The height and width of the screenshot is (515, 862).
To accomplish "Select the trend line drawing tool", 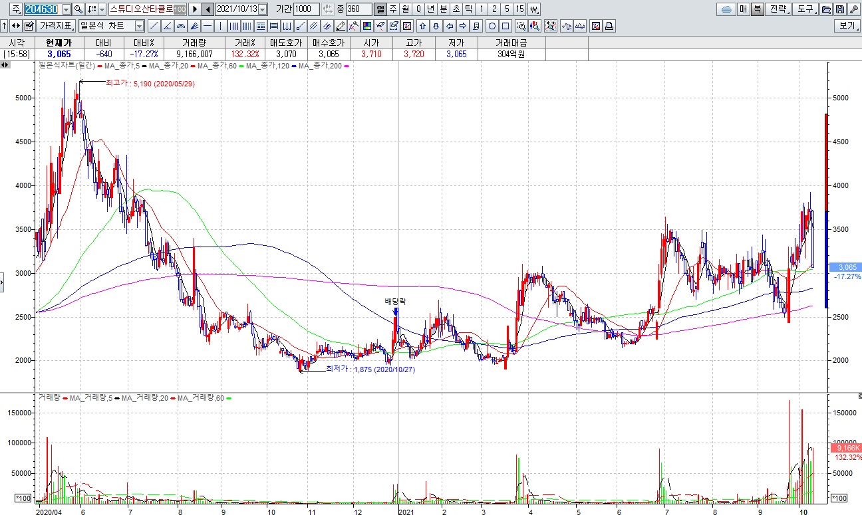I will pos(154,26).
